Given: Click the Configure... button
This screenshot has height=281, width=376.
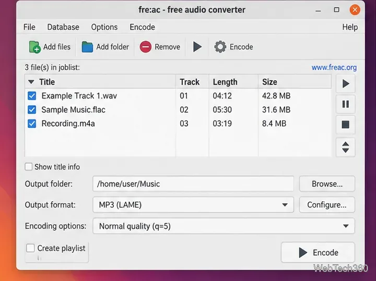Looking at the screenshot, I should pos(327,205).
